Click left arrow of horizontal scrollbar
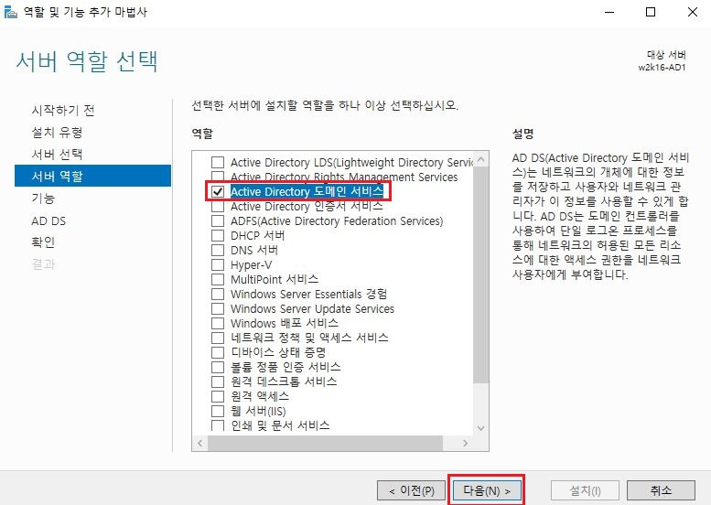 click(x=200, y=443)
